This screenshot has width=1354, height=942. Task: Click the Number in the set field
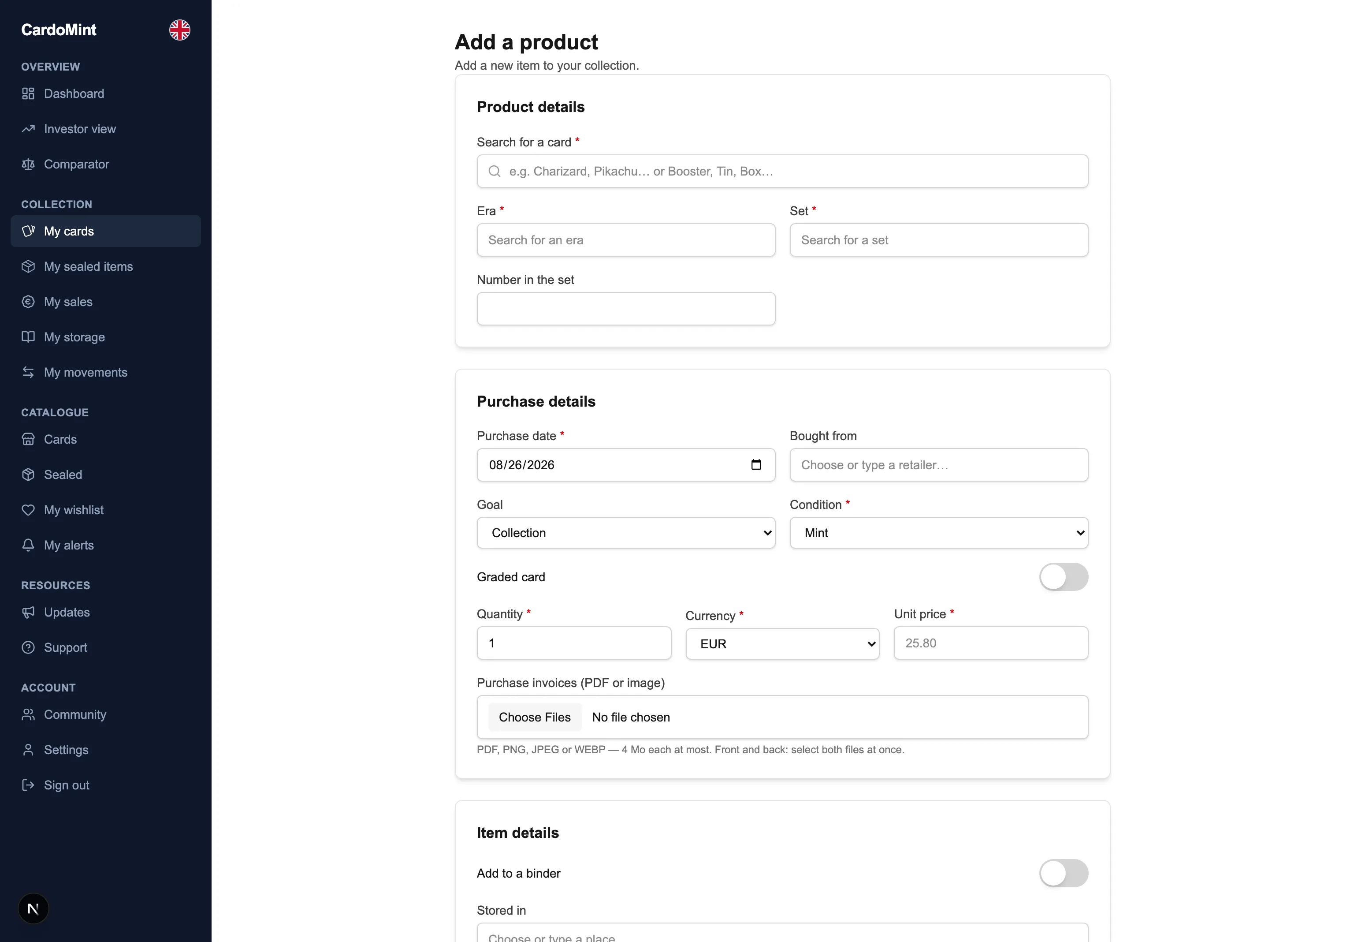pos(626,309)
